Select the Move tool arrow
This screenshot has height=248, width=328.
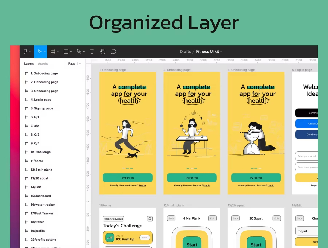click(39, 52)
